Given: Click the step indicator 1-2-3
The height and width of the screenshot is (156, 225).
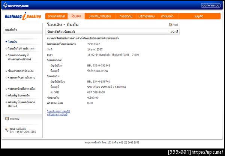Looking at the screenshot, I should click(174, 31).
